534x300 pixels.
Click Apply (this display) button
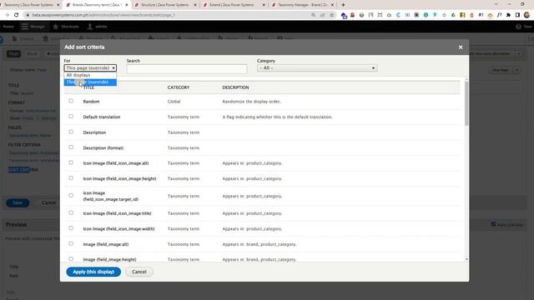coord(93,272)
